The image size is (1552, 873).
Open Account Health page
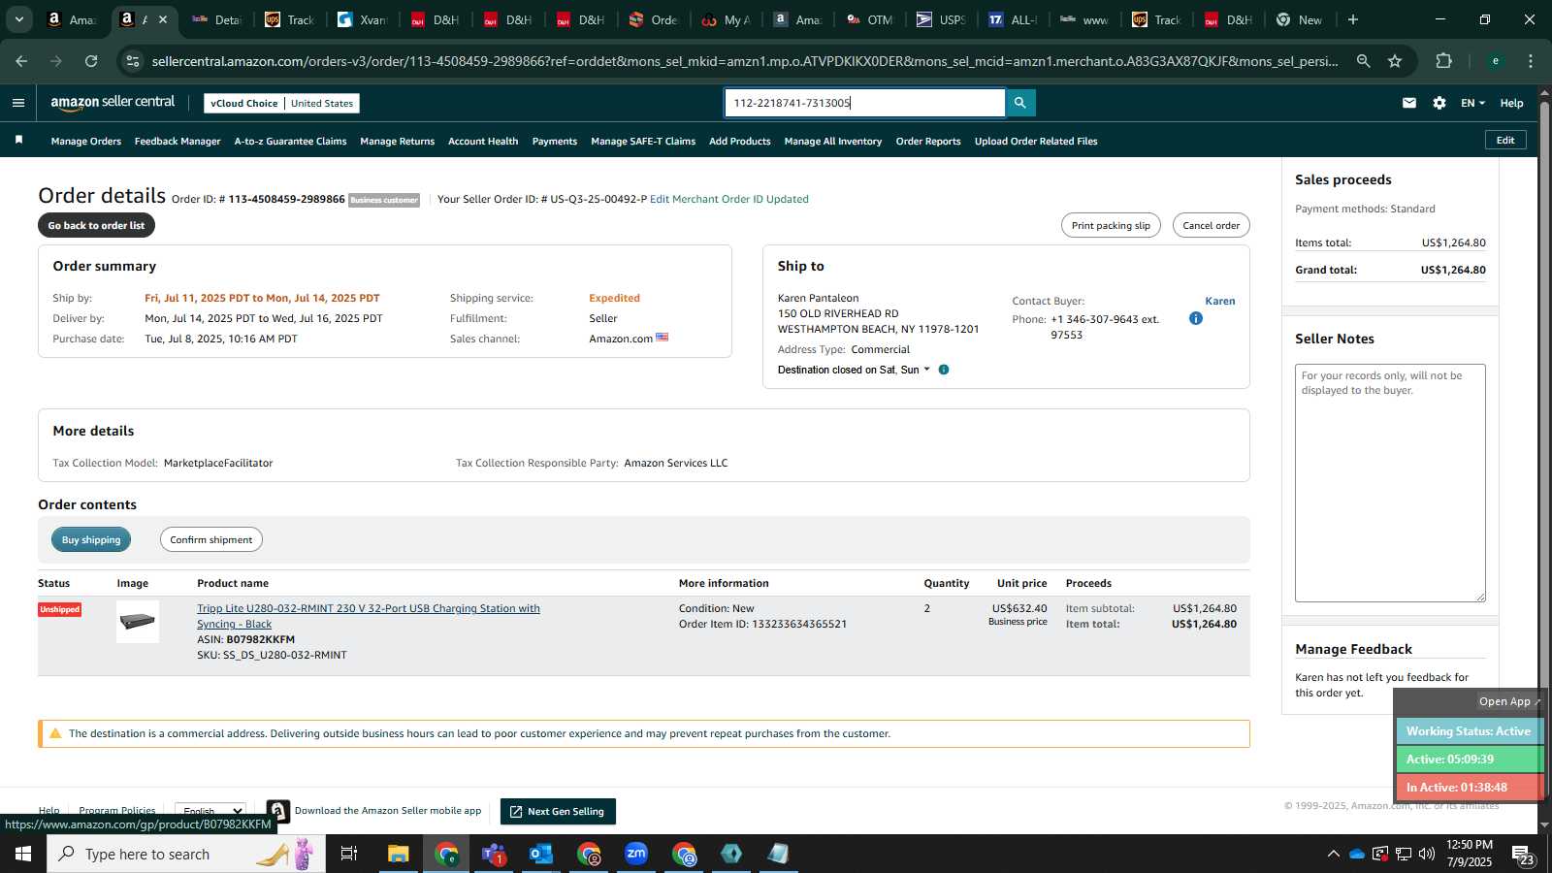tap(483, 142)
